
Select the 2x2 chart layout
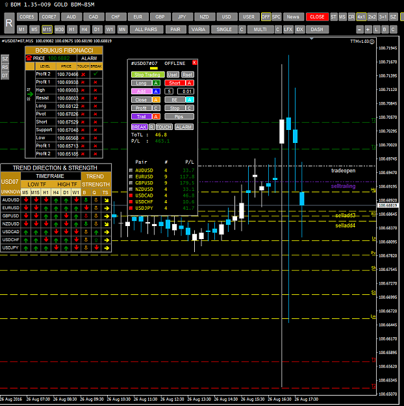(372, 17)
